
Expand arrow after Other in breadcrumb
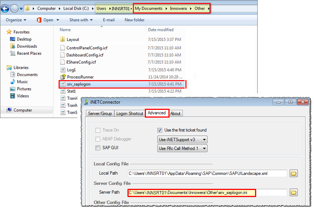(208, 8)
